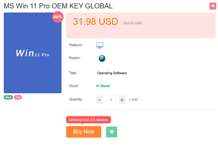Image resolution: width=218 pixels, height=150 pixels.
Task: Click the quantity input field
Action: coord(111,100)
